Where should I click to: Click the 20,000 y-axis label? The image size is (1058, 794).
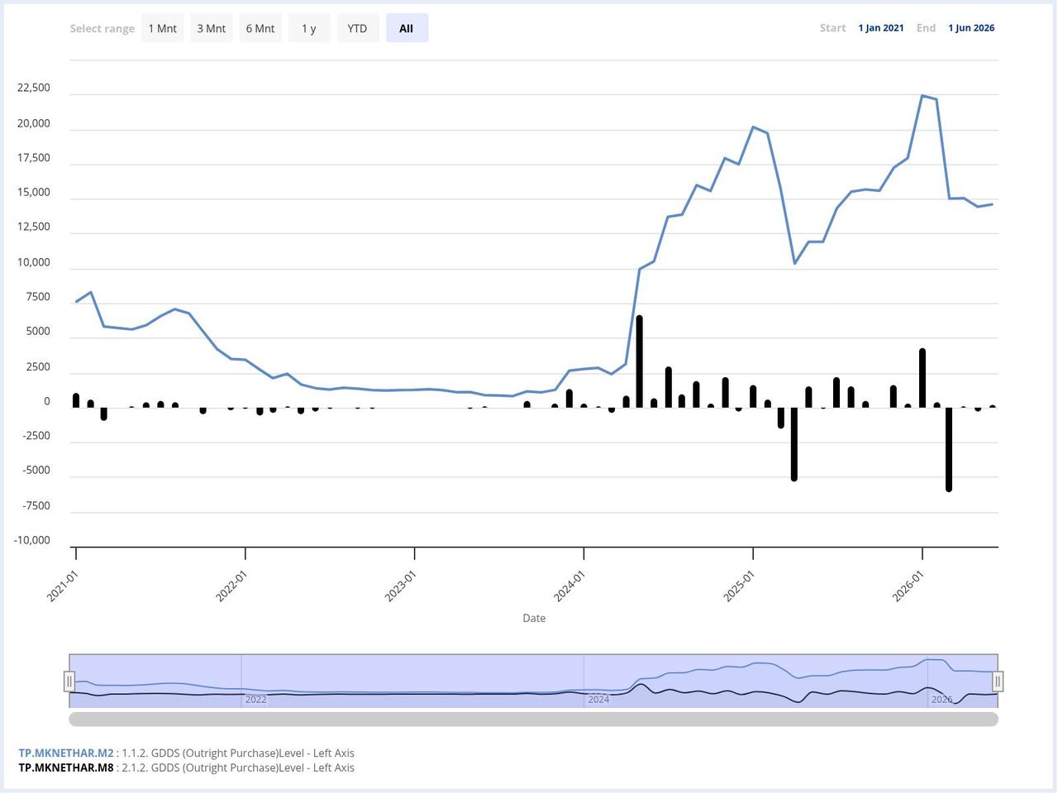34,123
